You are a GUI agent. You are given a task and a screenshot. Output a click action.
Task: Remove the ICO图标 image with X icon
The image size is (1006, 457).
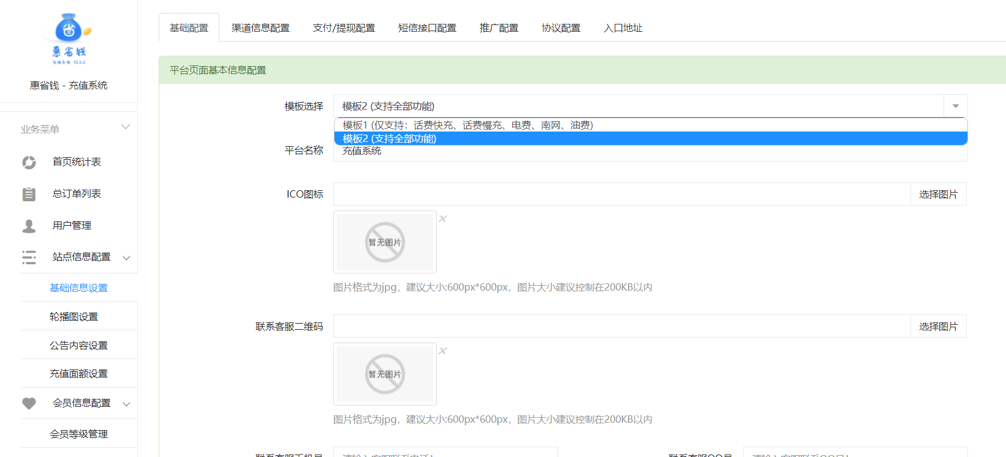pyautogui.click(x=442, y=219)
